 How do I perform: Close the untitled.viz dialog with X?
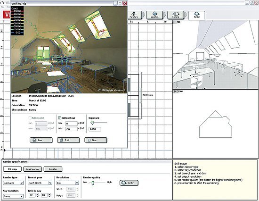125,3
